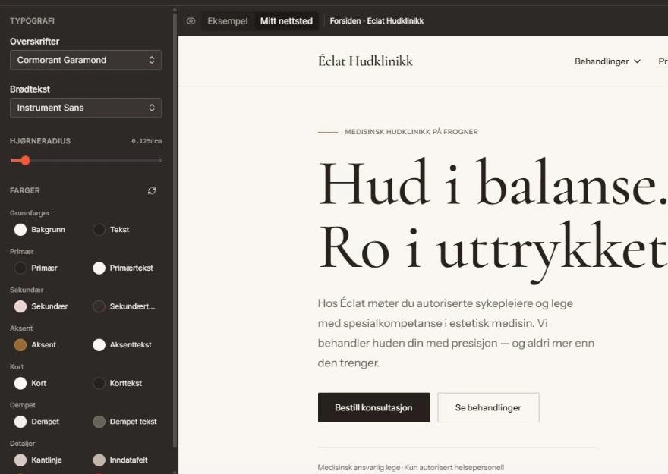Open the Dempet color swatch
The height and width of the screenshot is (474, 668).
click(20, 422)
